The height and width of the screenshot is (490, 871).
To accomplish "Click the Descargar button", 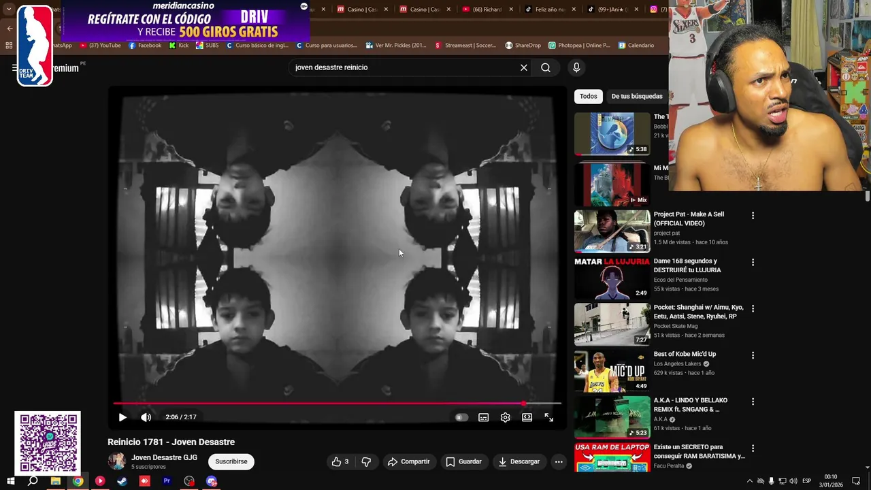I will (x=519, y=461).
